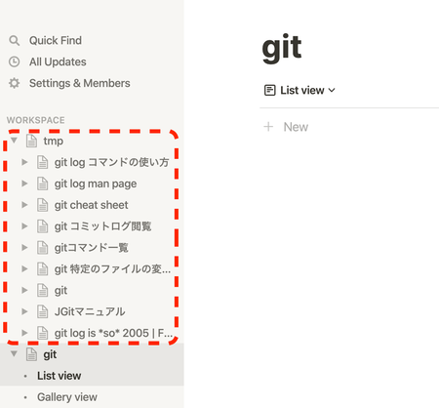Screen dimensions: 439x408
Task: Select Gallery view in the sidebar
Action: pos(67,397)
